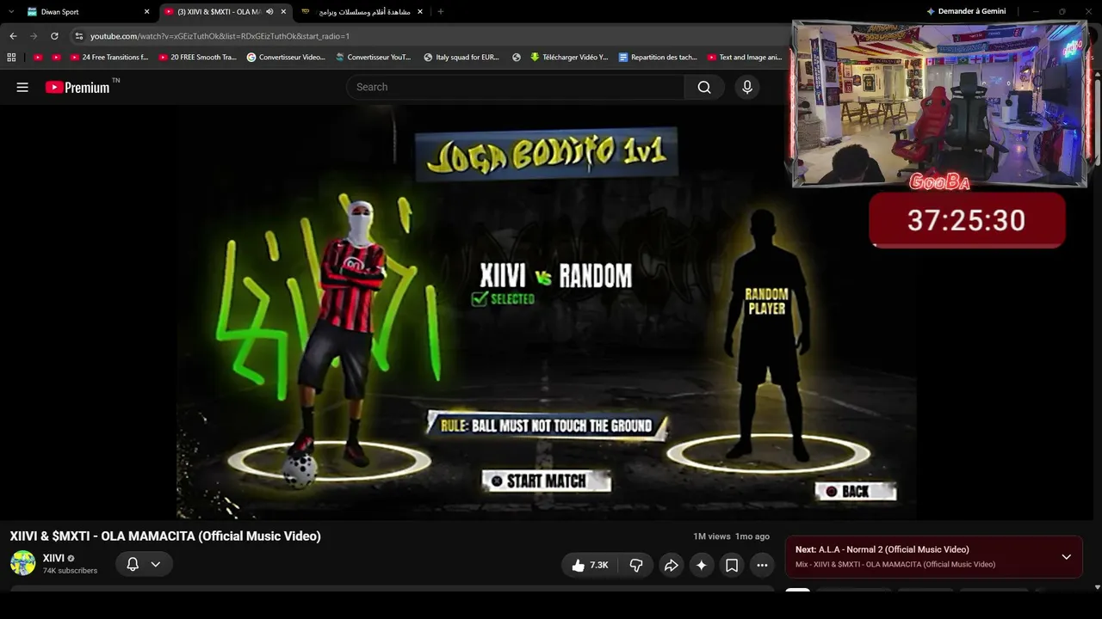Expand the Next: A.L.A mix playlist panel
This screenshot has height=619, width=1102.
(x=1066, y=556)
